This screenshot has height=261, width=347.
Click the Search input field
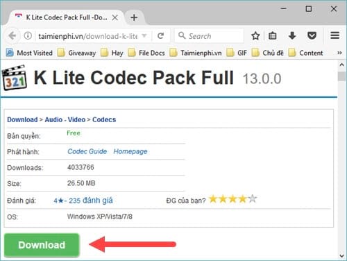coord(209,36)
